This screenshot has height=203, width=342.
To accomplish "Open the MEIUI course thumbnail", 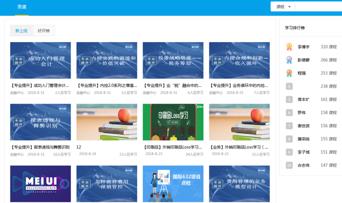I will (41, 184).
